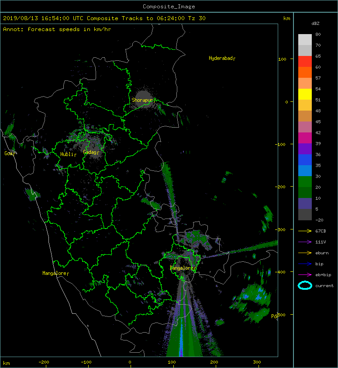338x368 pixels.
Task: Pick the blue 36 dBZ swatch
Action: 305,160
